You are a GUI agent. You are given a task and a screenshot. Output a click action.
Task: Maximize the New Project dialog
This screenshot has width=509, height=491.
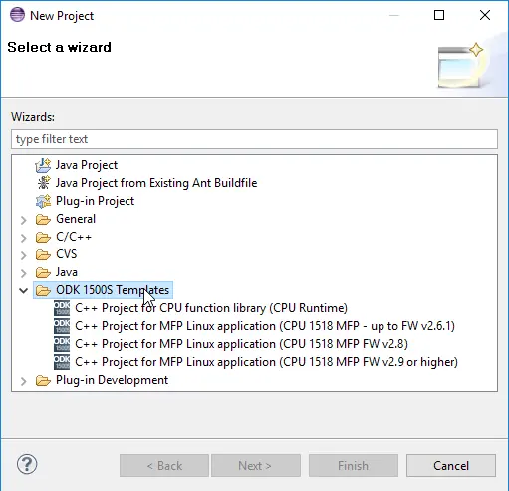pos(439,15)
